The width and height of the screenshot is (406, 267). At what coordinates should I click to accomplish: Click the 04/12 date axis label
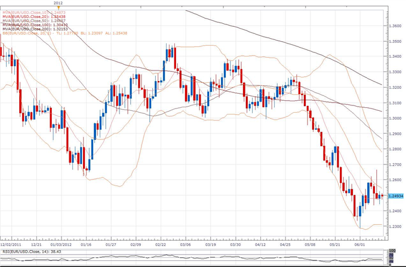coord(260,244)
